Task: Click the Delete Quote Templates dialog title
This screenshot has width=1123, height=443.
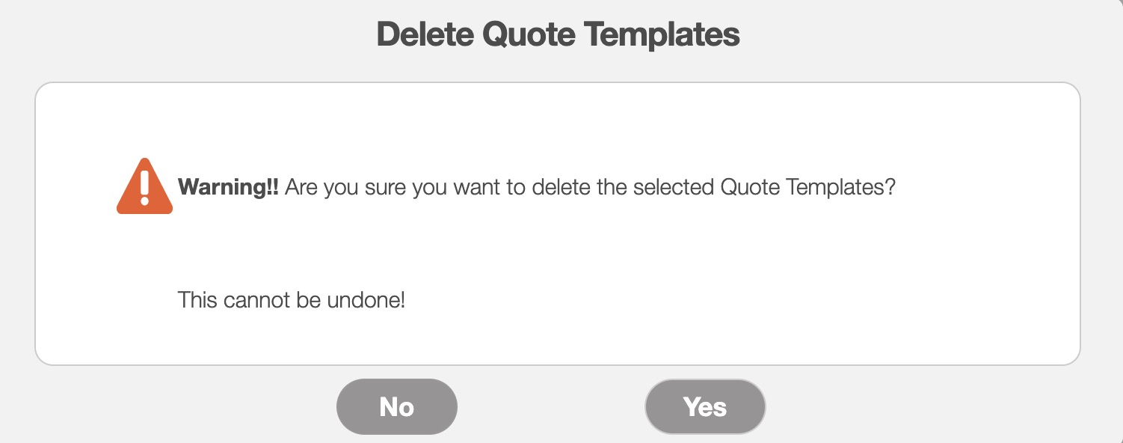Action: click(x=558, y=34)
